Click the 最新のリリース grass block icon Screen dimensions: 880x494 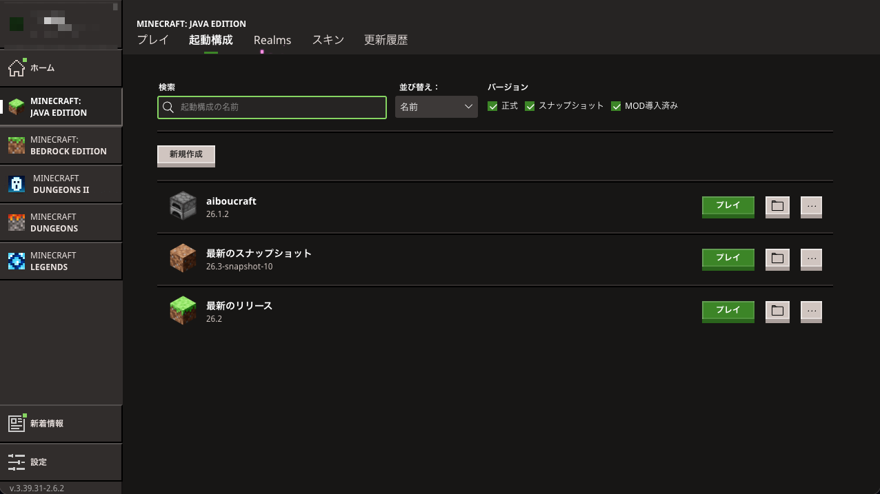click(183, 311)
